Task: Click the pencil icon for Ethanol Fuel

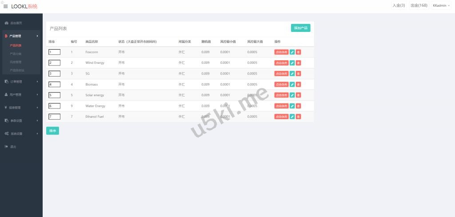Action: point(292,116)
